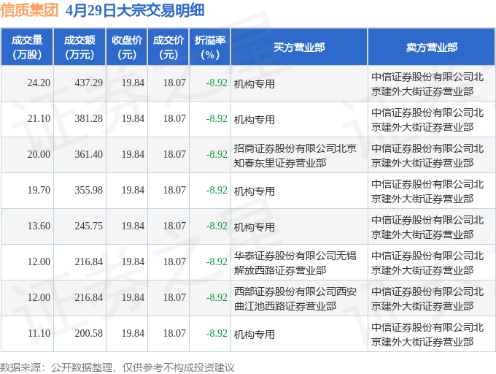The image size is (496, 374).
Task: Select the 381.28 trade amount cell
Action: tap(88, 119)
